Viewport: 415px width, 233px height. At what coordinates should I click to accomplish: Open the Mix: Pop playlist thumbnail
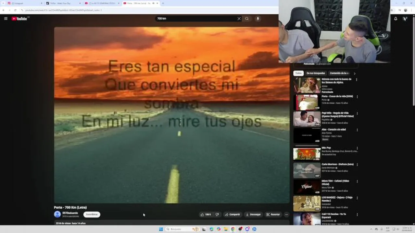point(307,154)
